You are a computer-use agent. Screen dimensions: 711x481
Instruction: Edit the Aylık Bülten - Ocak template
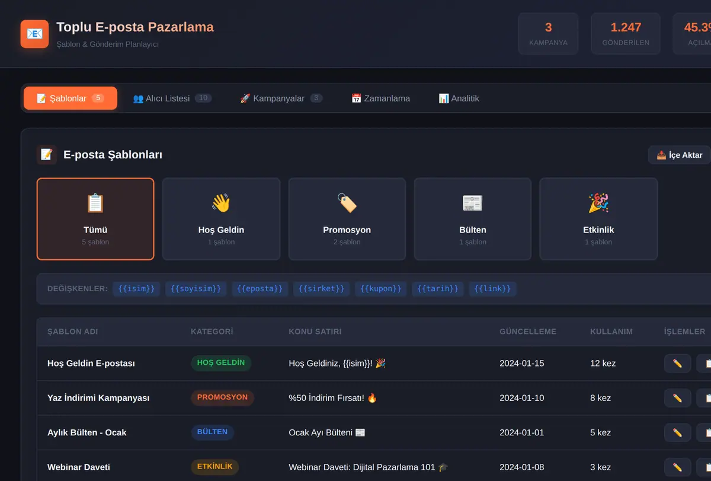677,432
